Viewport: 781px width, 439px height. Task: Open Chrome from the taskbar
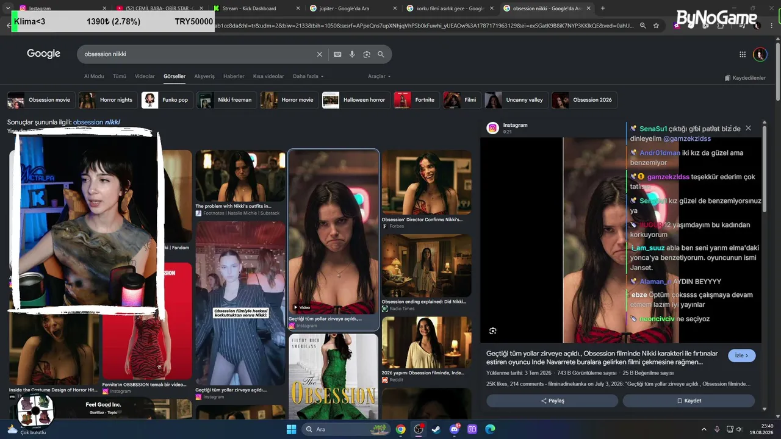click(400, 429)
